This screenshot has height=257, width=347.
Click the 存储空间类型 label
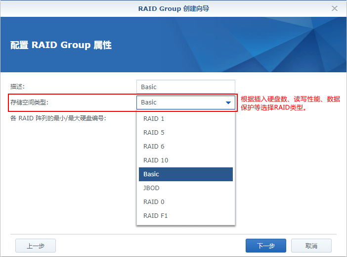(29, 102)
